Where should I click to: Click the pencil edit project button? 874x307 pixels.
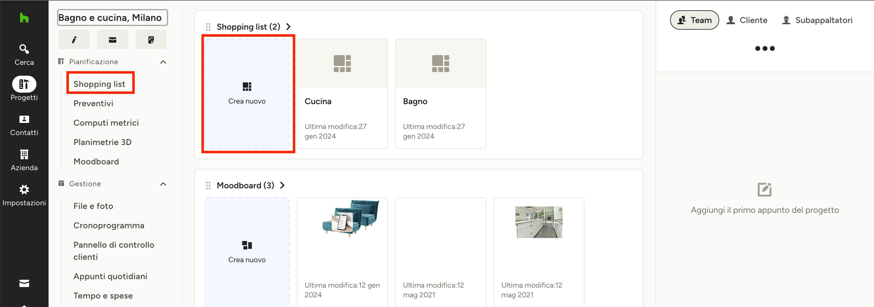(x=74, y=40)
